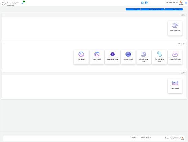Collapse the داشبورد section
The width and height of the screenshot is (188, 142).
click(x=4, y=73)
